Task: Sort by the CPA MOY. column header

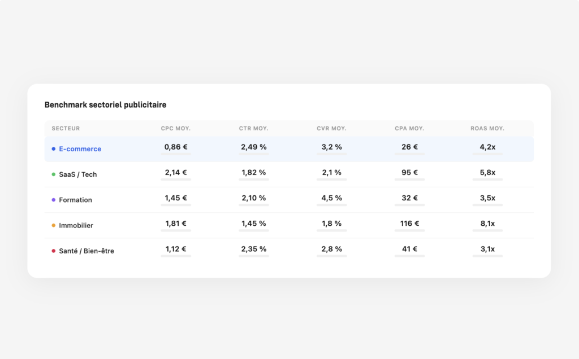Action: coord(409,129)
